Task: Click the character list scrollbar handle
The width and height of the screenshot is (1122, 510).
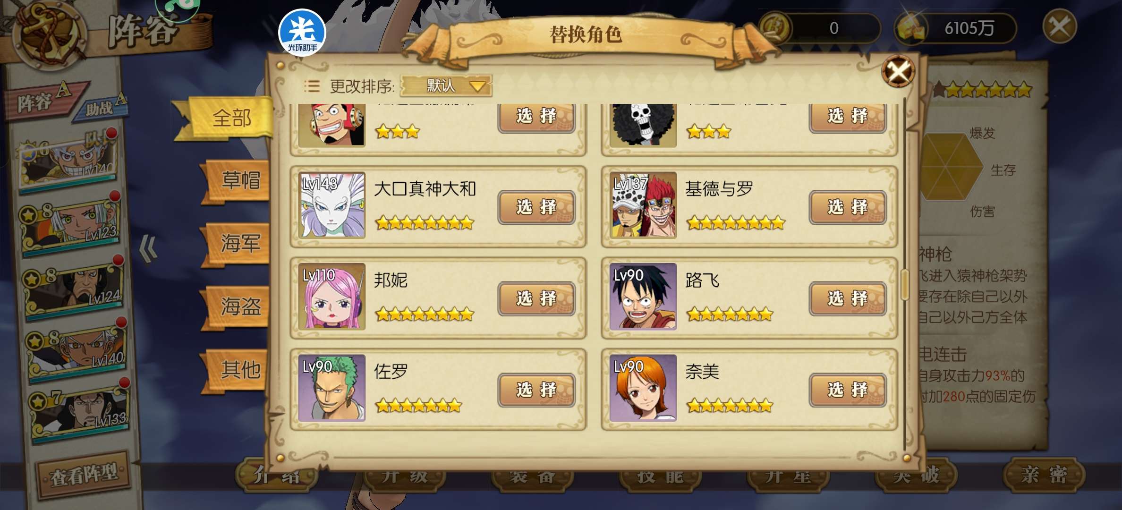Action: [x=905, y=285]
